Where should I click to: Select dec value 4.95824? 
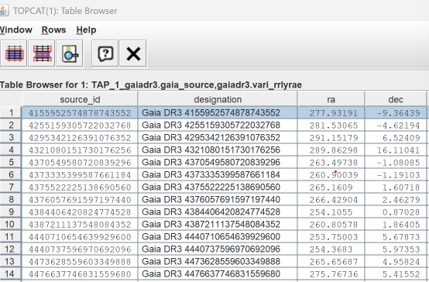tap(396, 261)
